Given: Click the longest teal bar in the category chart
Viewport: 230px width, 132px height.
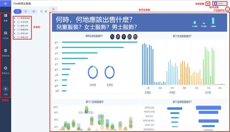Looking at the screenshot, I should [x=100, y=42].
